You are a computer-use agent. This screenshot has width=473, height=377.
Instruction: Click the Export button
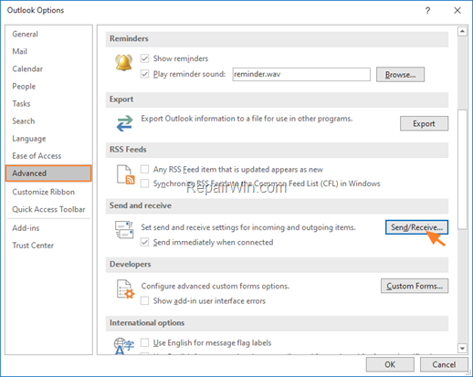[424, 123]
